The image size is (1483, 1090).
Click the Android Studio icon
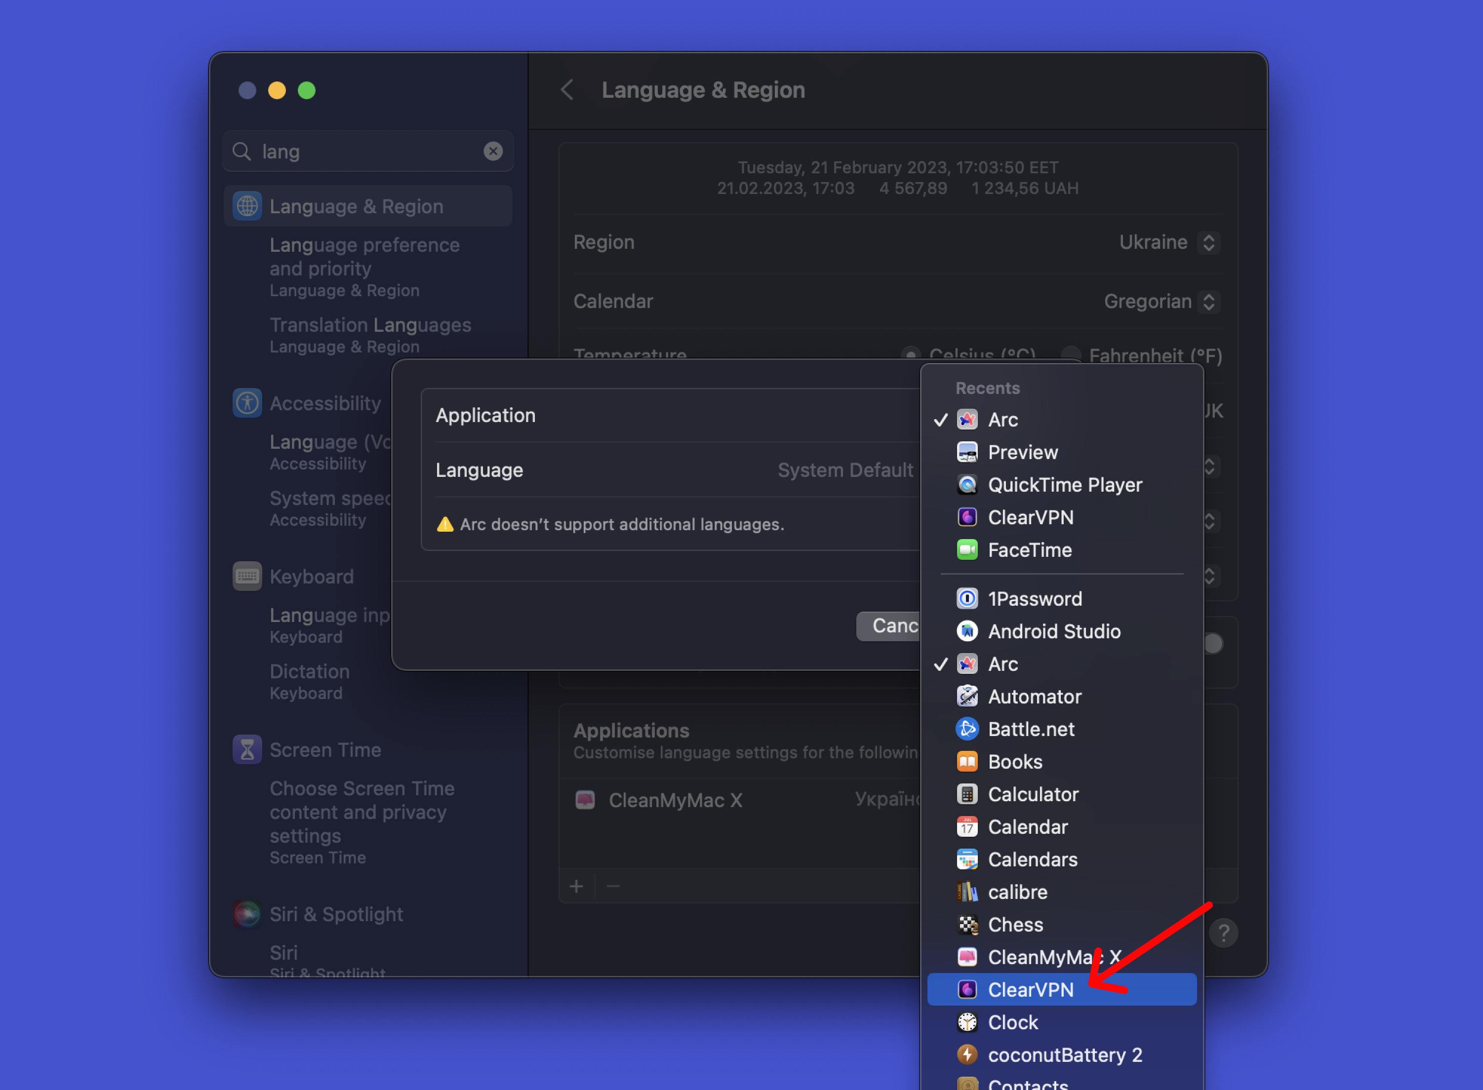(x=967, y=631)
